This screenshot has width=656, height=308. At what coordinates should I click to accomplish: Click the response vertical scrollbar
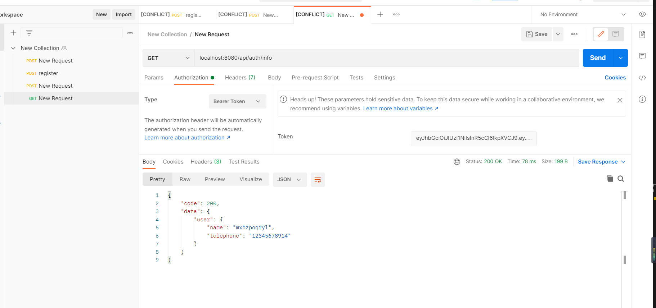tap(625, 226)
